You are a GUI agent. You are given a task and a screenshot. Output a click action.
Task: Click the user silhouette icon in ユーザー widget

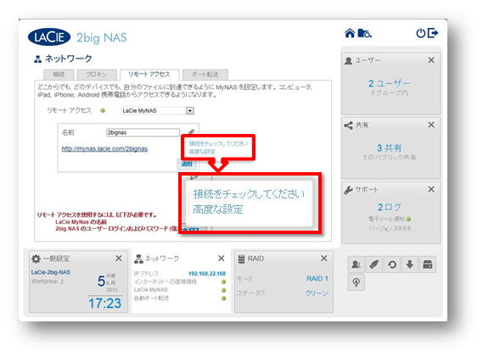click(x=348, y=60)
